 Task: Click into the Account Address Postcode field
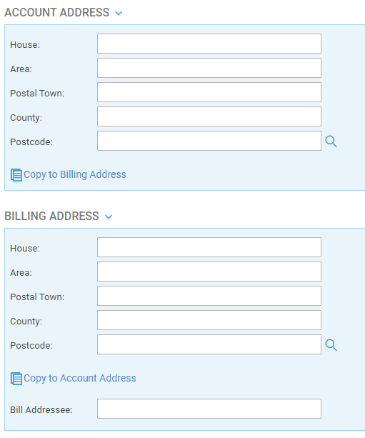click(209, 141)
